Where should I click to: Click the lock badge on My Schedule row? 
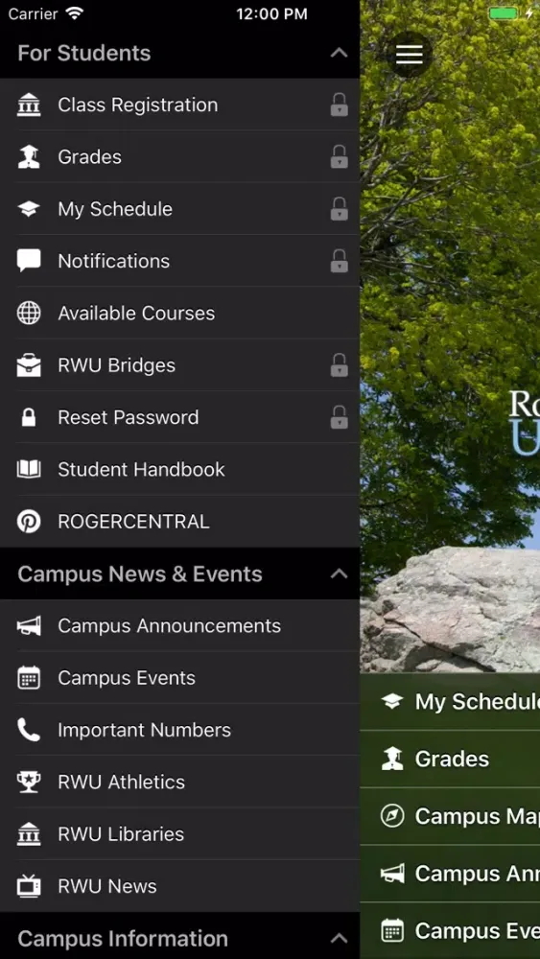tap(339, 208)
